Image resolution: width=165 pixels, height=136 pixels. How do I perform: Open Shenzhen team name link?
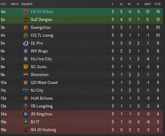click(40, 75)
